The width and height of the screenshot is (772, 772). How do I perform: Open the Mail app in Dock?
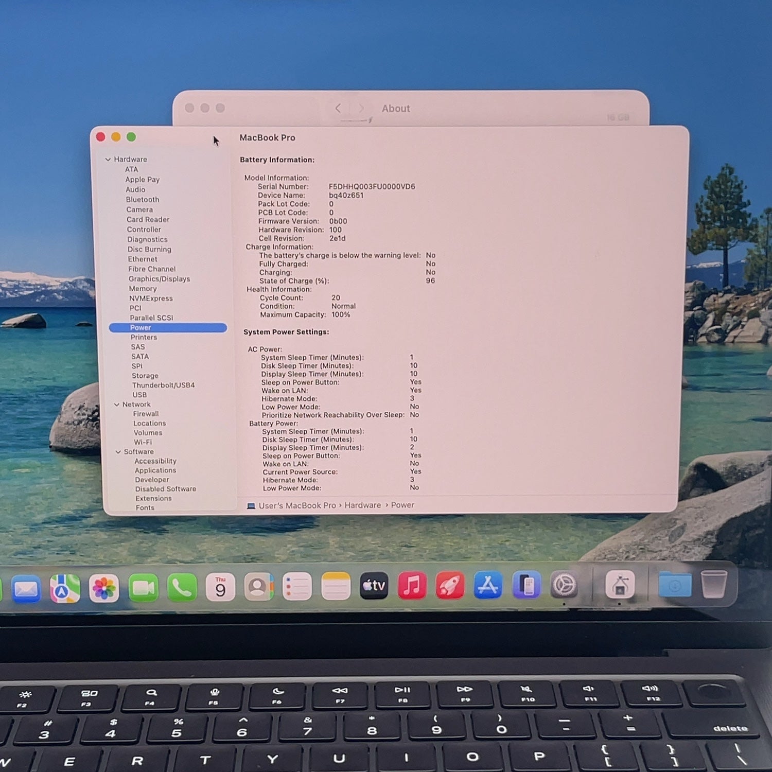(x=26, y=589)
